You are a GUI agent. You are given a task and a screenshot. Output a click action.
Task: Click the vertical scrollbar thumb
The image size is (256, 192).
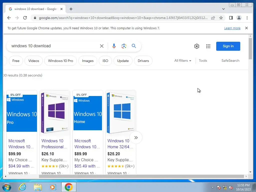point(250,49)
